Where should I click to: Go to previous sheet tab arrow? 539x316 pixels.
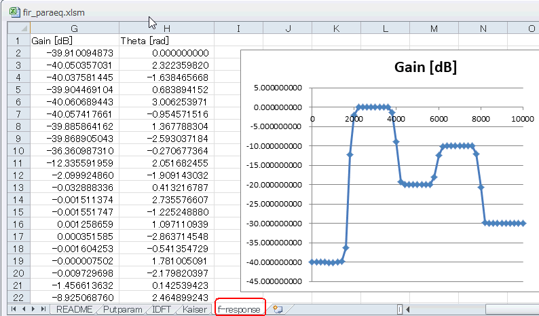23,309
